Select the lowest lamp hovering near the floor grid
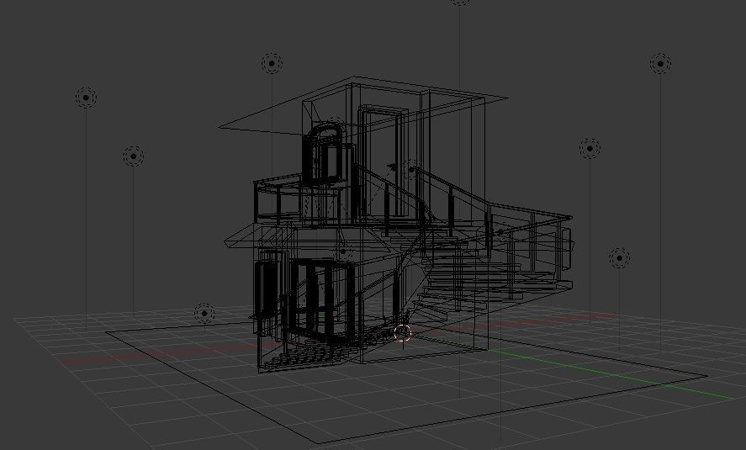Image resolution: width=746 pixels, height=450 pixels. click(204, 314)
